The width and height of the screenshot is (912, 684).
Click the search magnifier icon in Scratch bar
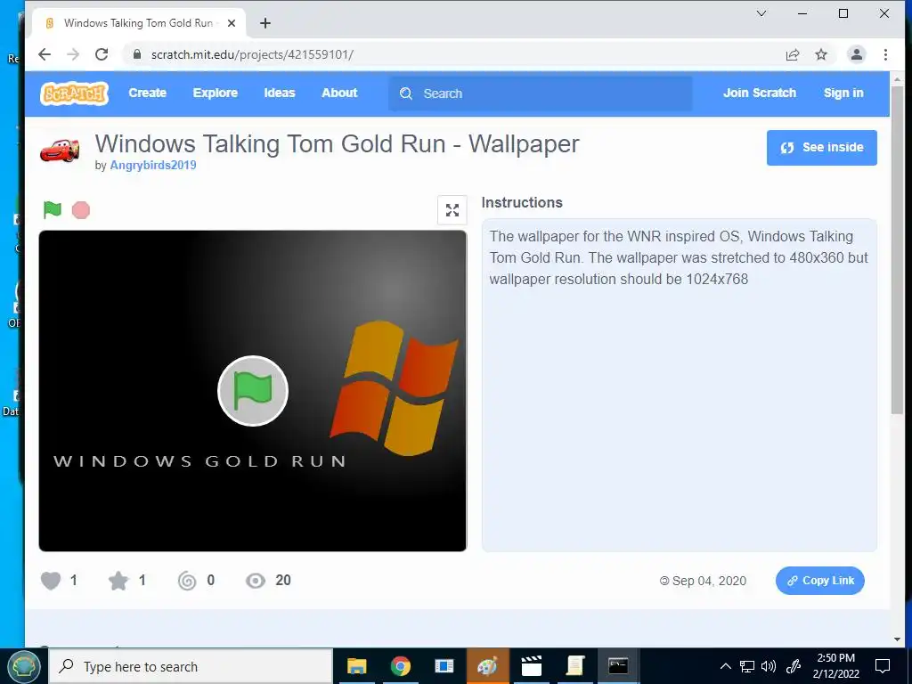[406, 94]
